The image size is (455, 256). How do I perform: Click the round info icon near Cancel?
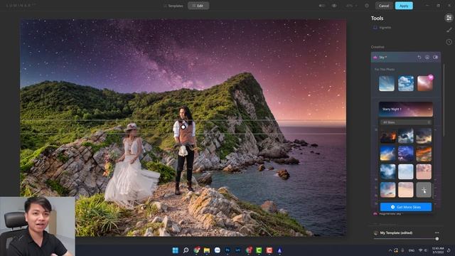click(367, 6)
